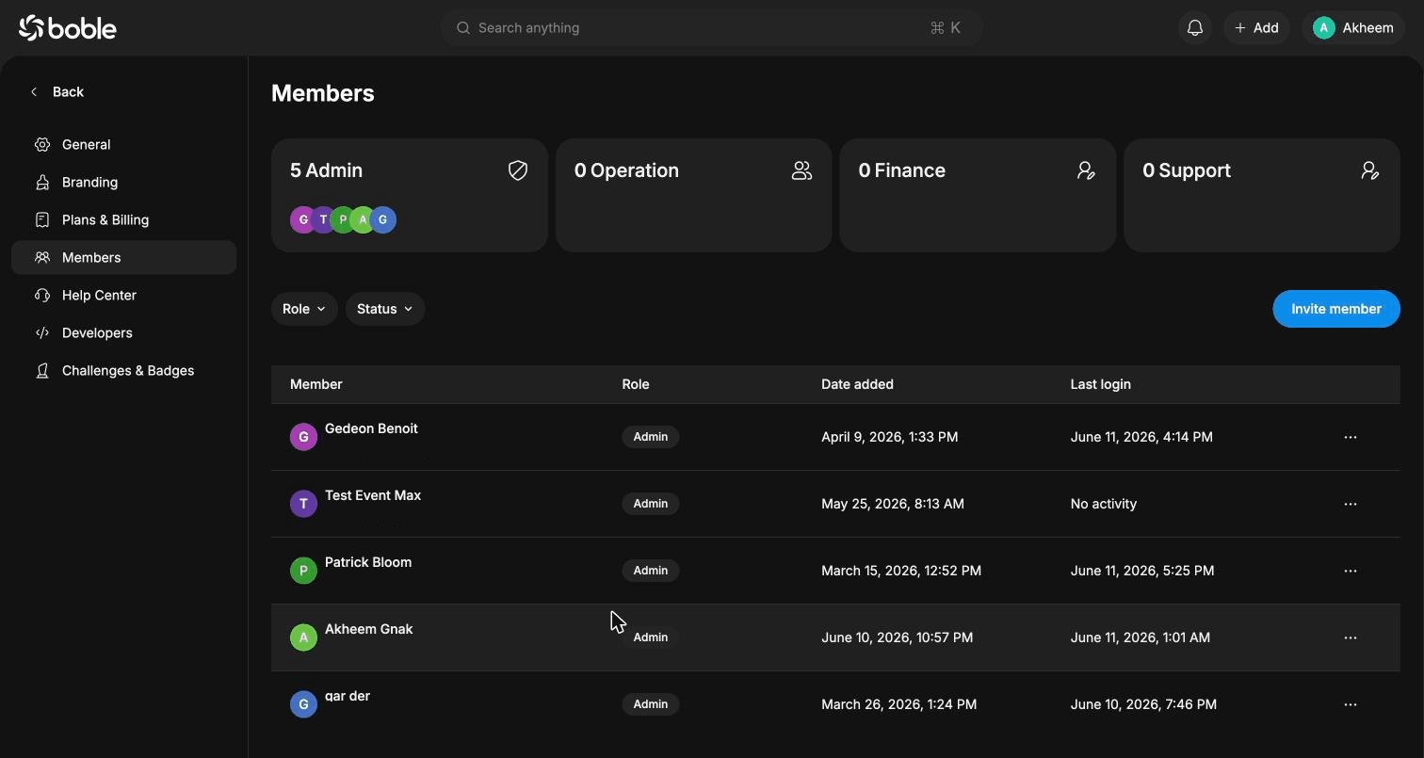Open more options for Gedeon Benoit

pos(1351,437)
